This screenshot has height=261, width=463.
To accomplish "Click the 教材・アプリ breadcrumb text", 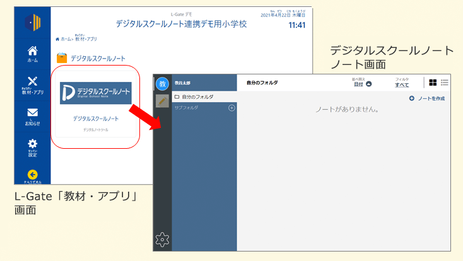I will coord(86,38).
